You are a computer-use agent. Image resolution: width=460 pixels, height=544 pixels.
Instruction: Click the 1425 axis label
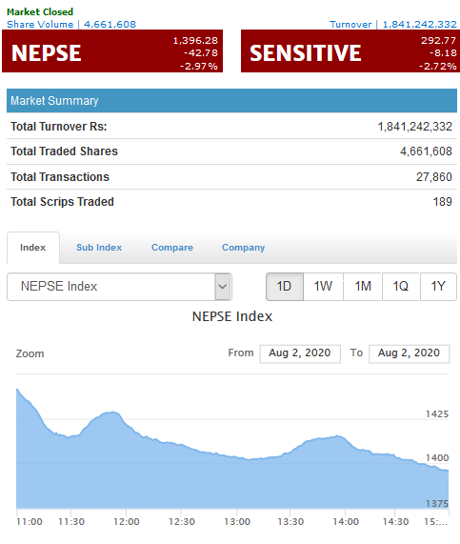(x=437, y=413)
